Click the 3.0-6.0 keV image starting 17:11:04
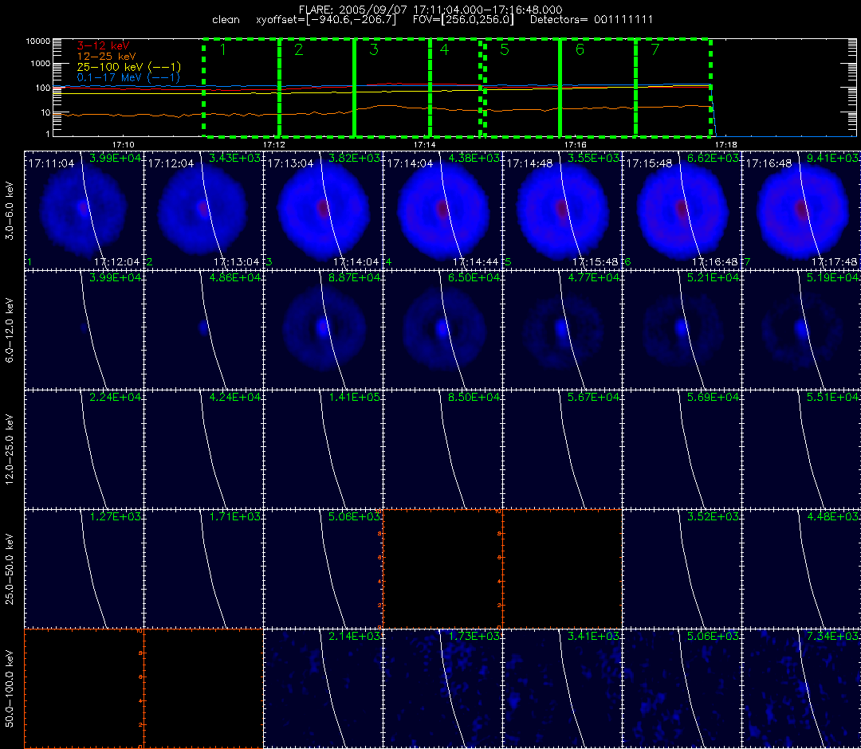Screen dimensions: 861x749 click(x=84, y=210)
